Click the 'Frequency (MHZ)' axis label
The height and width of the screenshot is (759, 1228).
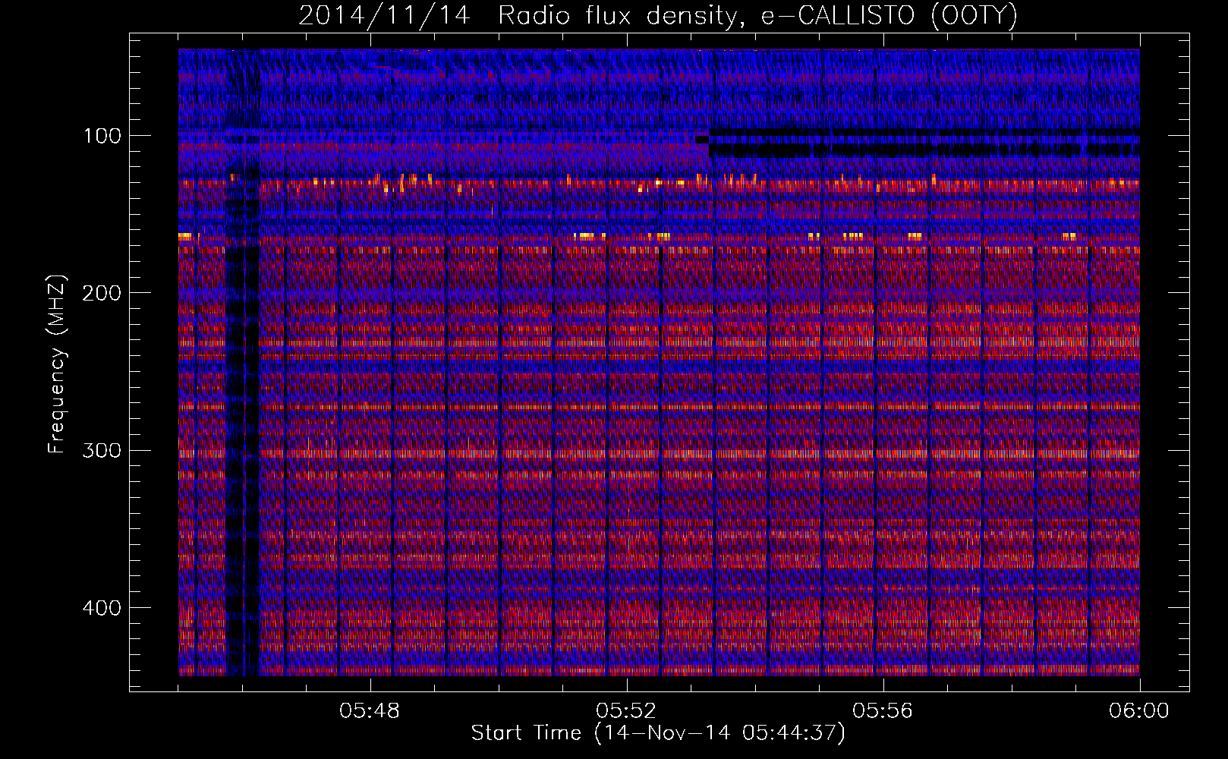point(57,365)
